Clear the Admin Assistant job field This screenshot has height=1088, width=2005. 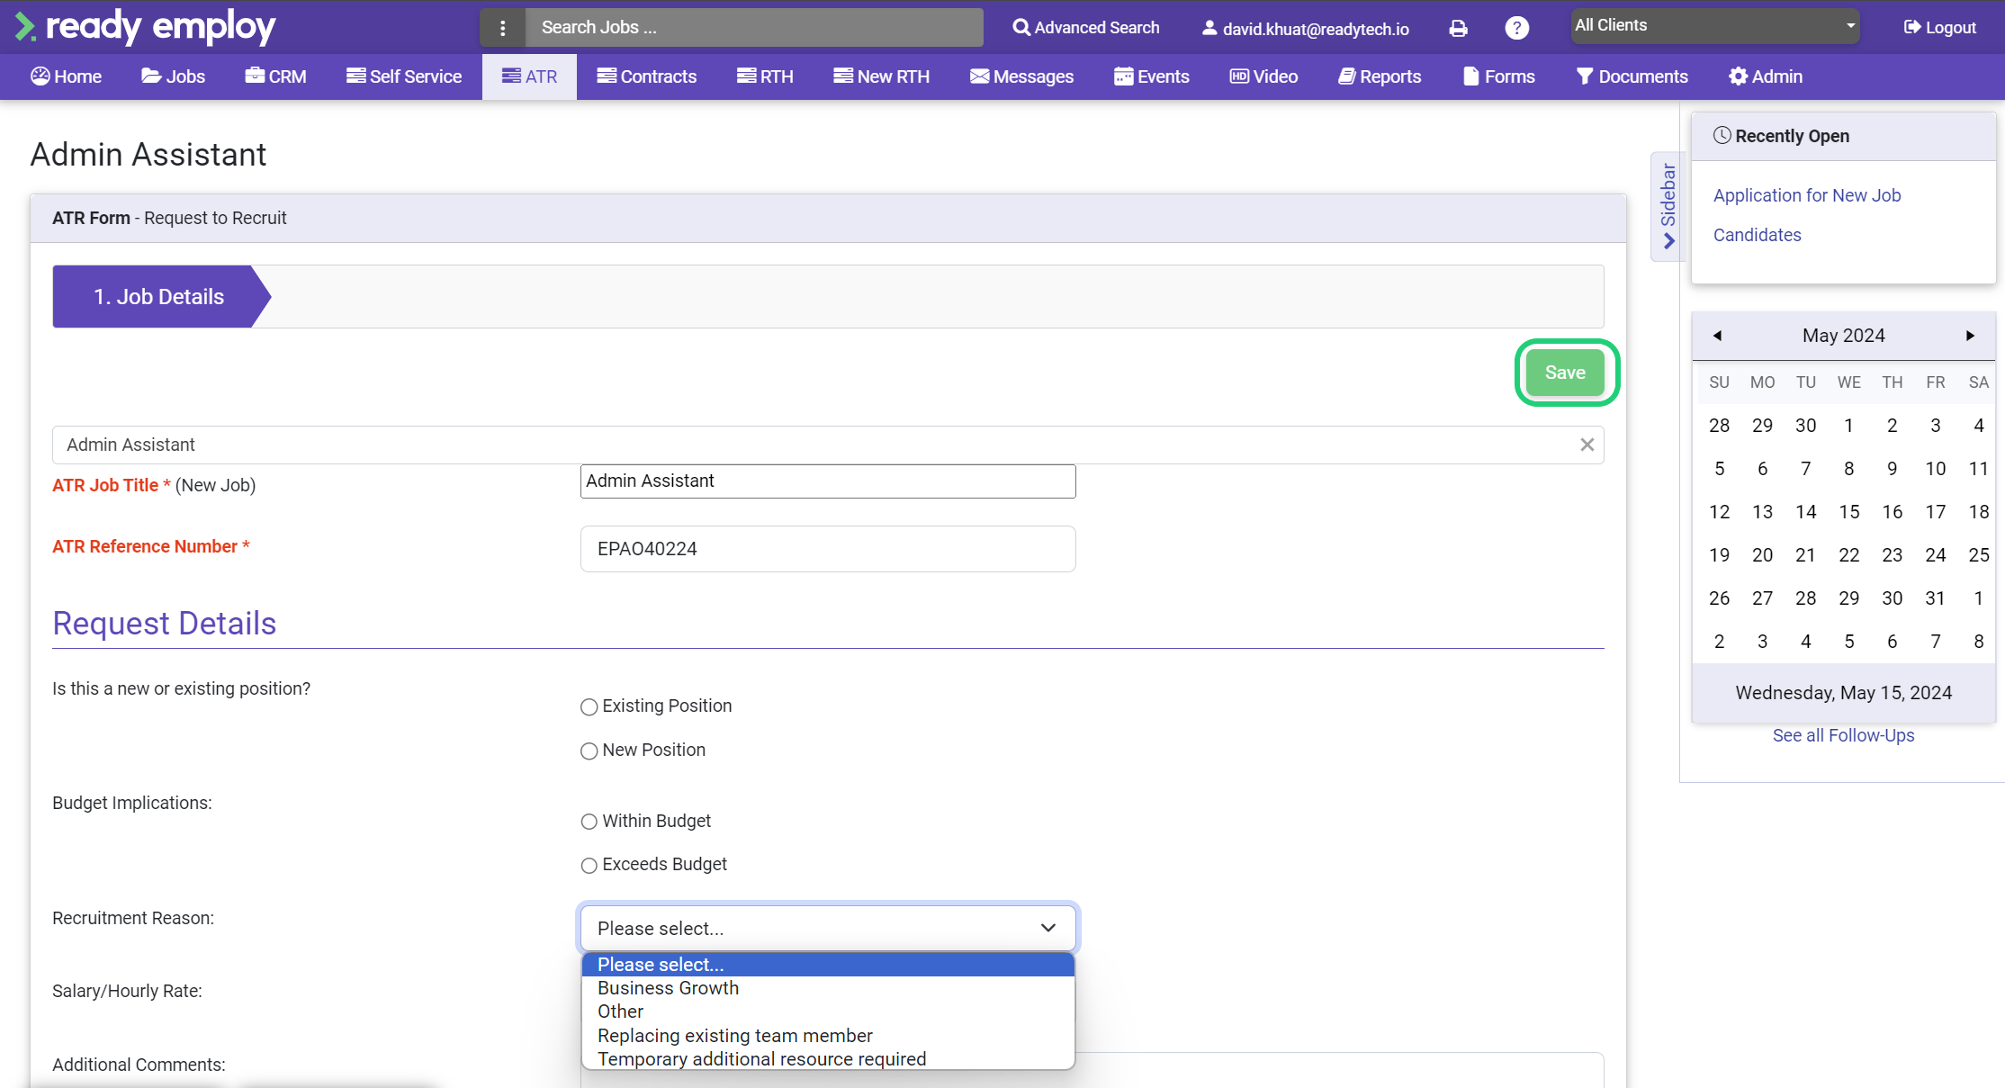(1587, 445)
